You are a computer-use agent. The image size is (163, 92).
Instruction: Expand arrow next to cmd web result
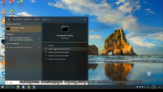pos(39,47)
